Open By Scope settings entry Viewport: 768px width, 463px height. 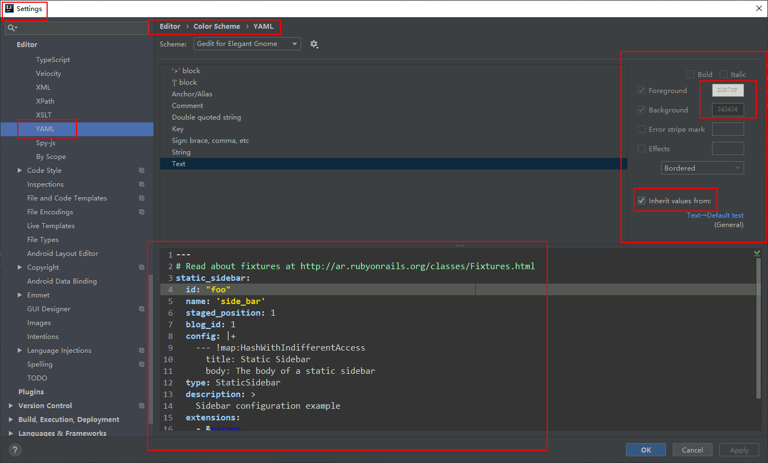click(51, 157)
